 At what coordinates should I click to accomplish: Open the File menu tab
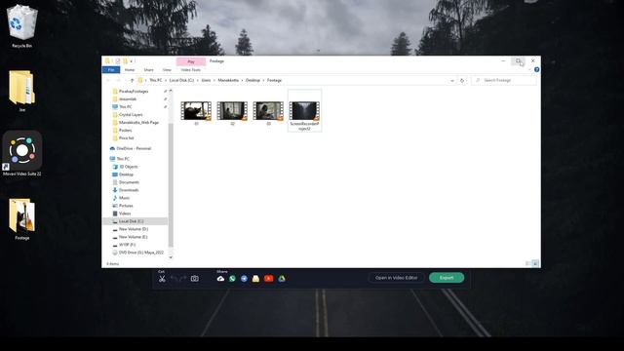pos(111,70)
